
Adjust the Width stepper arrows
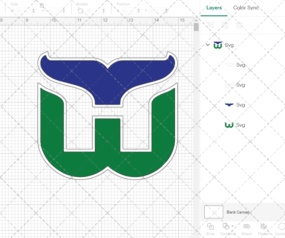pyautogui.click(x=34, y=11)
